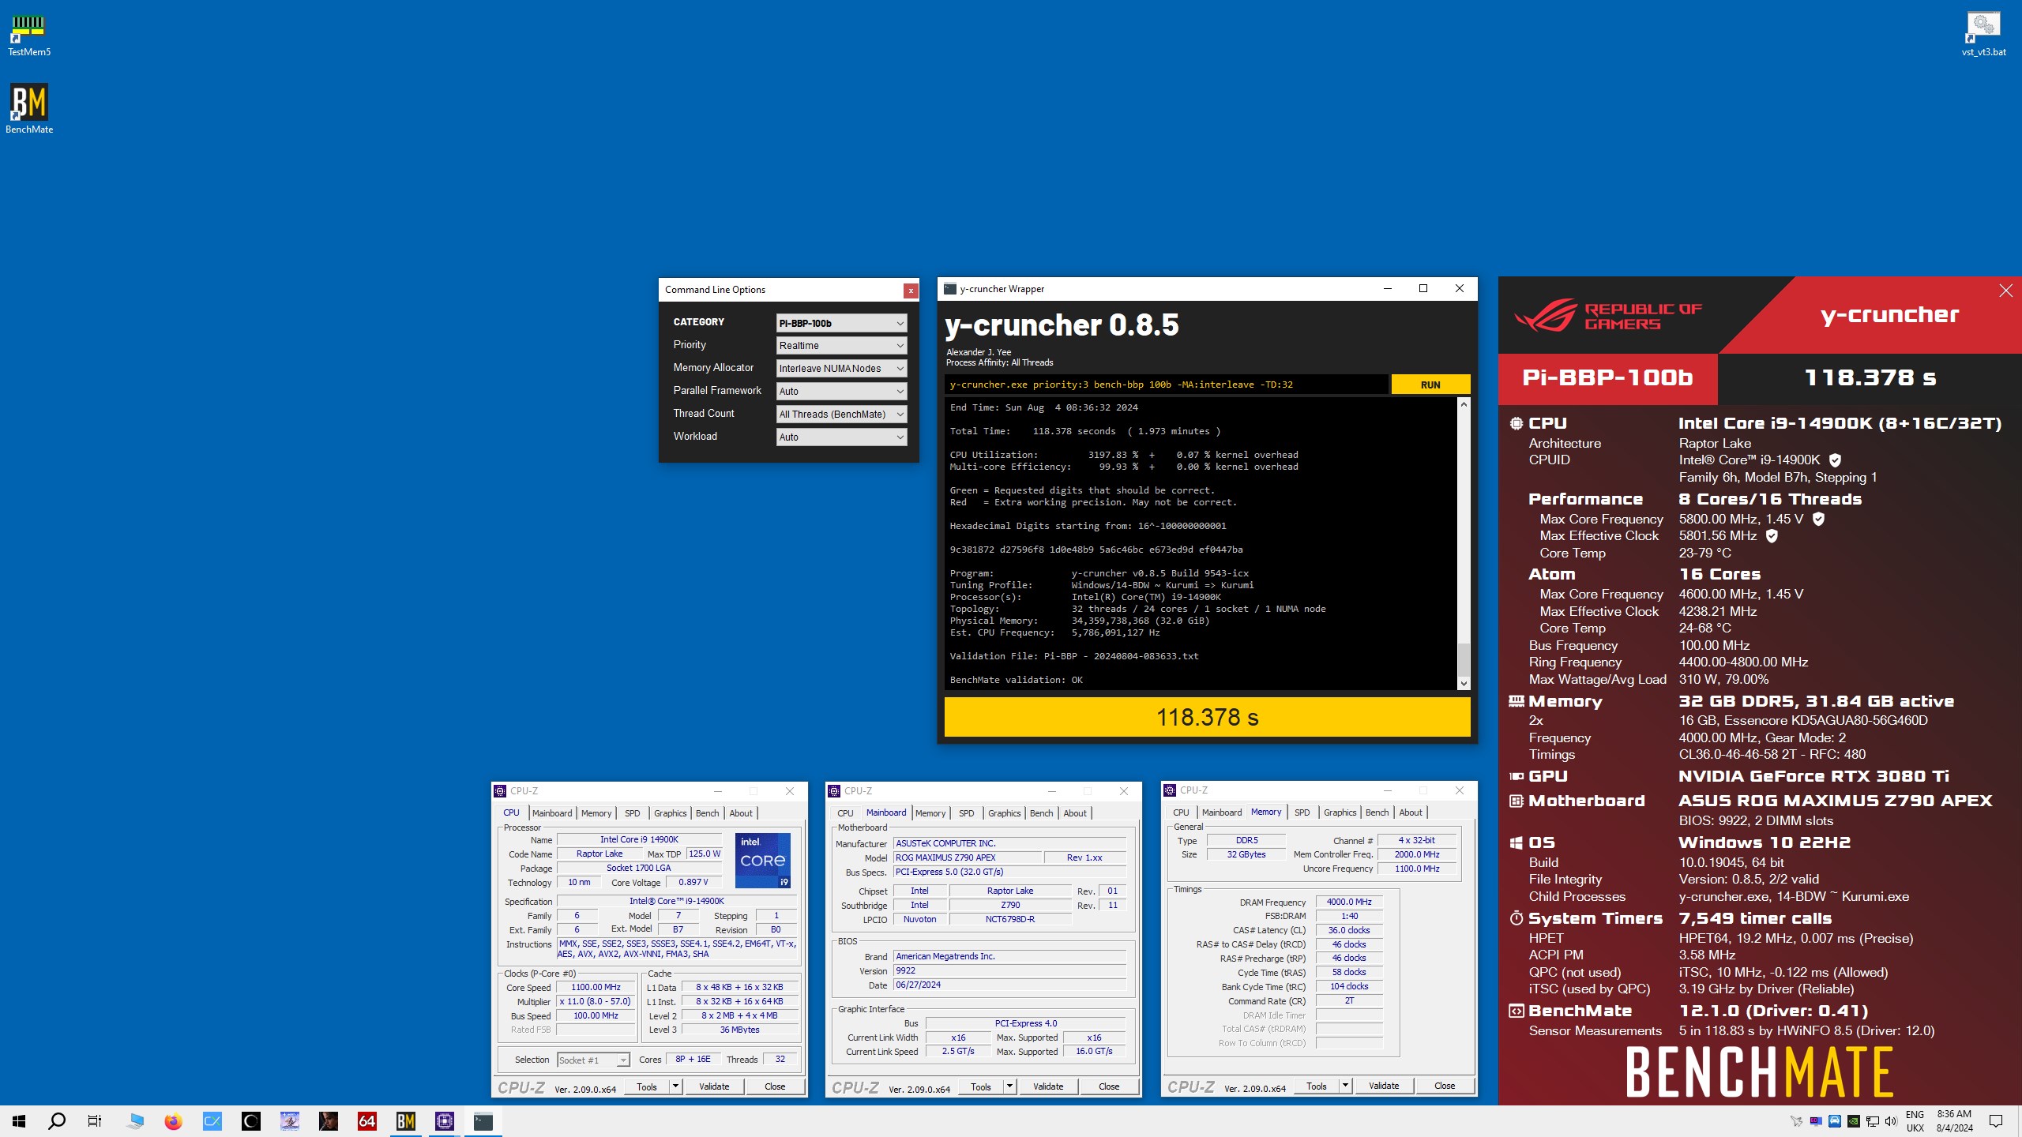Switch to Memory tab in first CPU-Z
This screenshot has height=1137, width=2022.
(596, 813)
